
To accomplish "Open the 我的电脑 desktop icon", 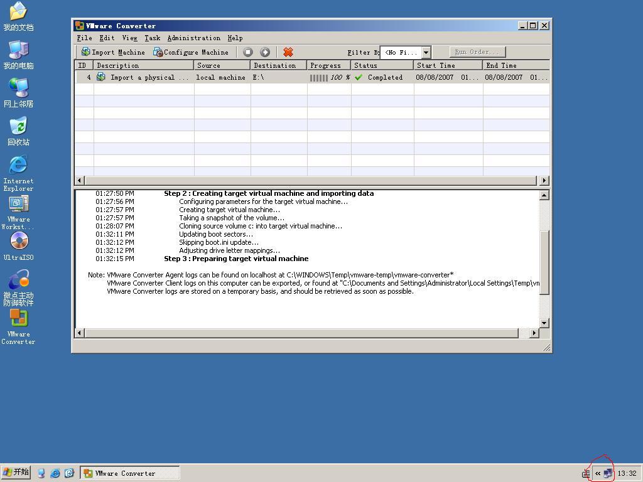I will [18, 55].
